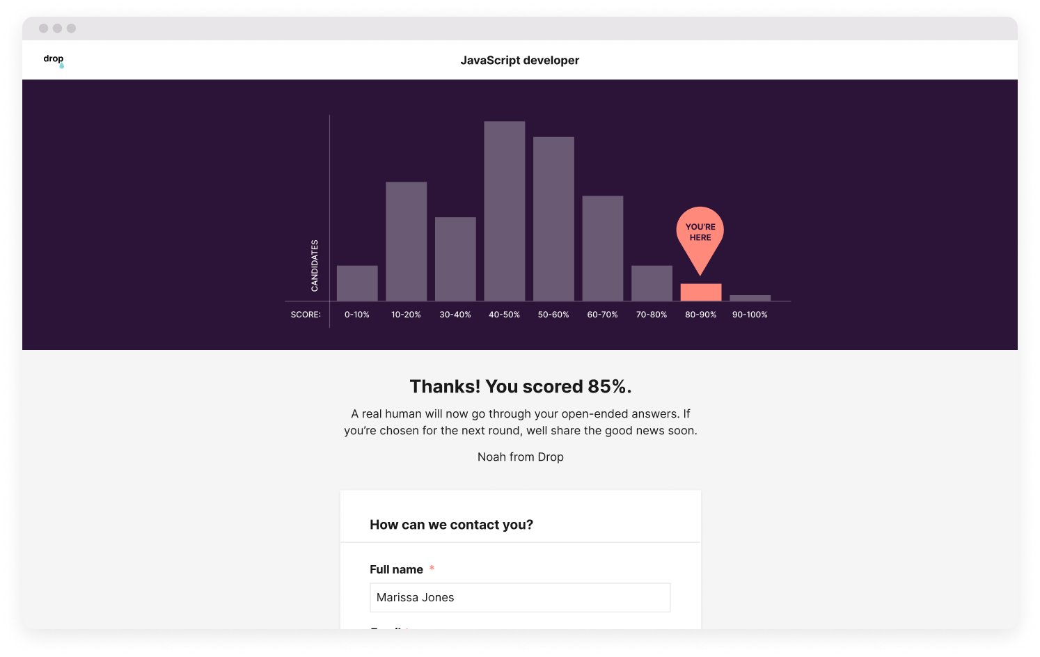Click the 'Thanks! You scored 85%' heading
This screenshot has height=657, width=1040.
[521, 386]
